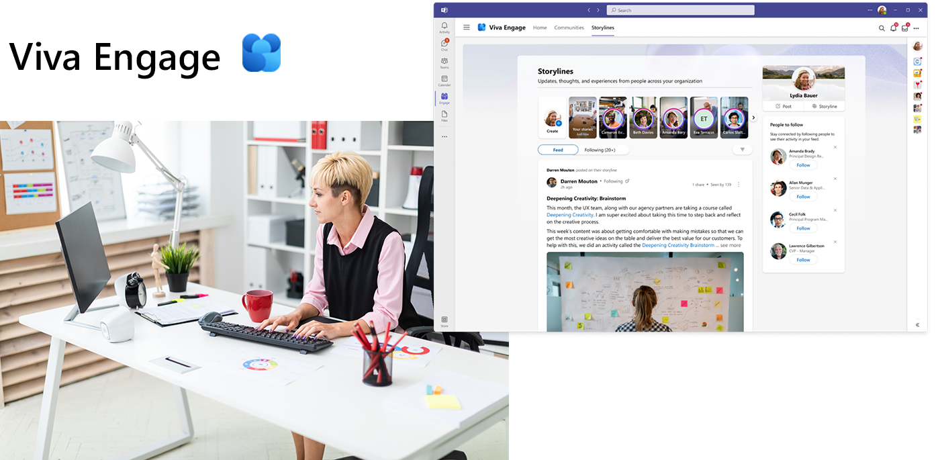Open the whiteboard photo in the post
Image resolution: width=940 pixels, height=460 pixels.
pos(645,291)
